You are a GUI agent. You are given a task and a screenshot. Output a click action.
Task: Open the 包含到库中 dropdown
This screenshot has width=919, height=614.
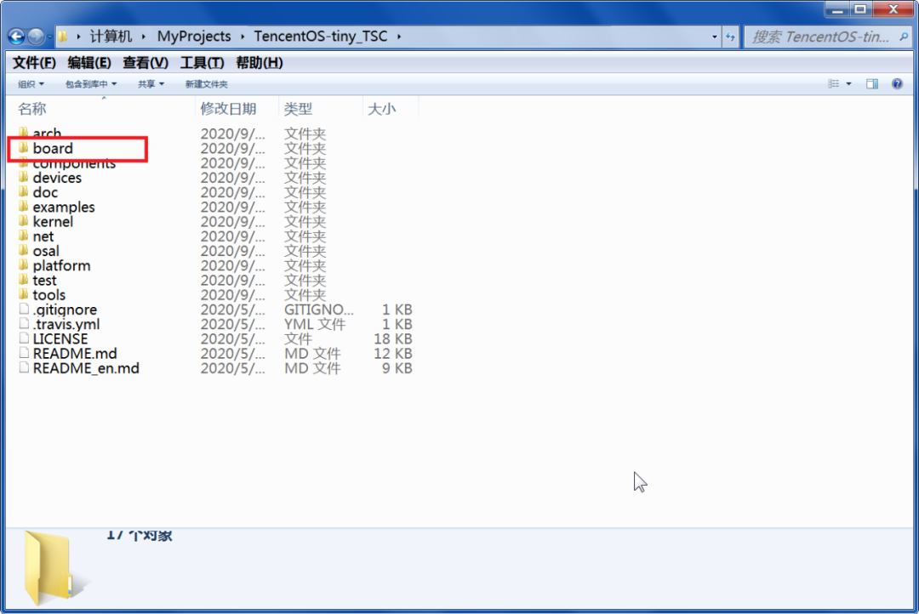[x=91, y=84]
